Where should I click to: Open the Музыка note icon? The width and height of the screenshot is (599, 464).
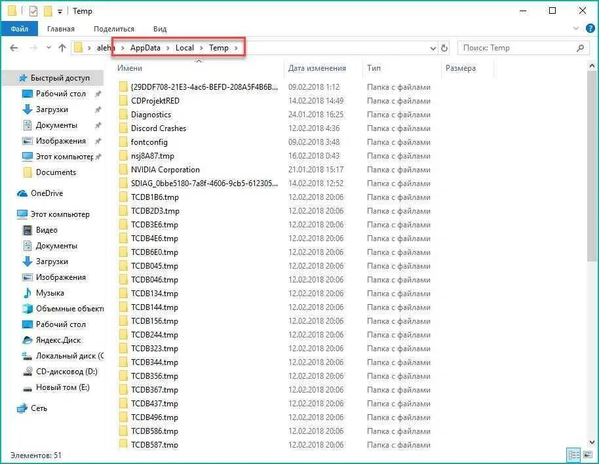point(28,293)
